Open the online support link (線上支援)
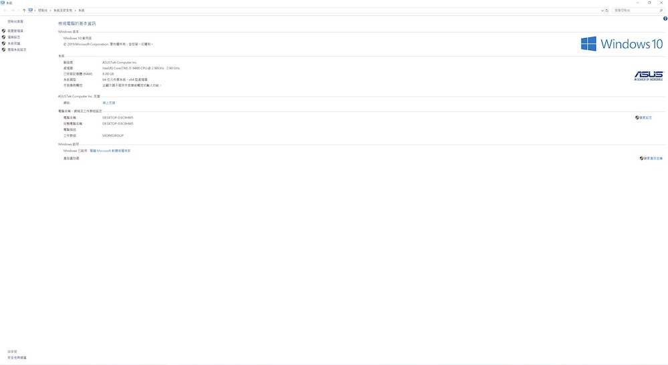 click(x=109, y=103)
